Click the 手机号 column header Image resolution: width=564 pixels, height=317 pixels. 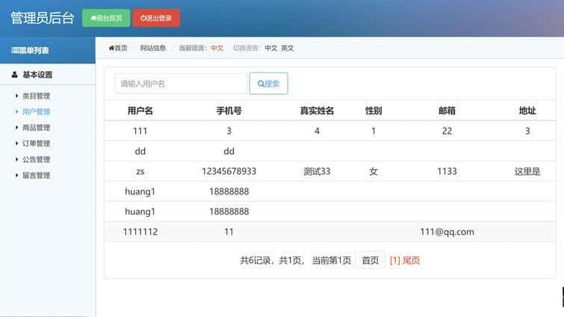pyautogui.click(x=229, y=111)
